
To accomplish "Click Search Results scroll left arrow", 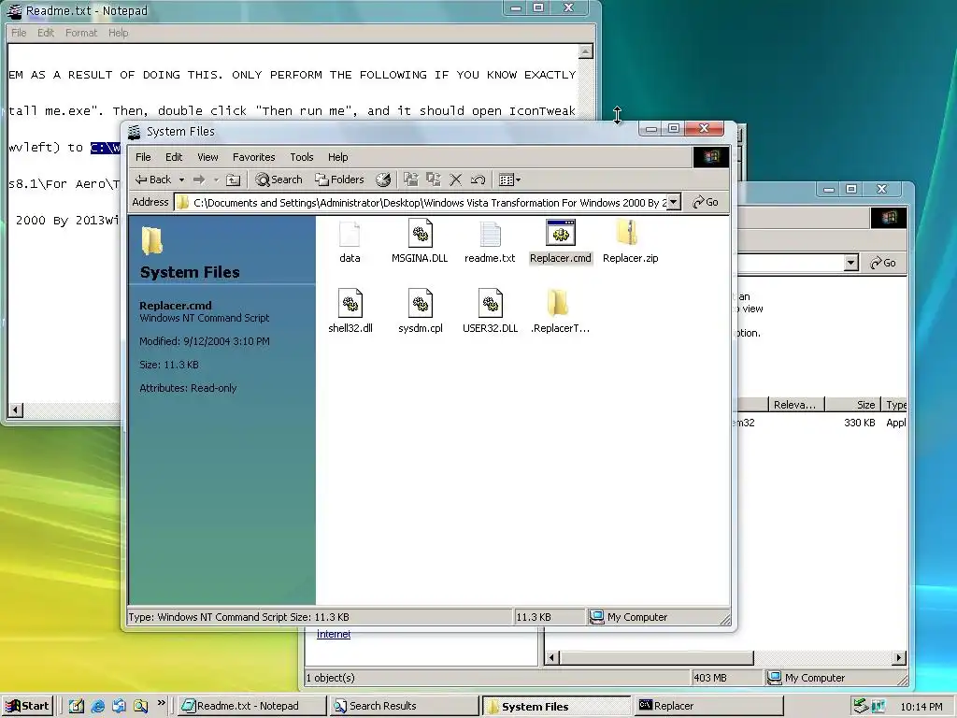I will tap(551, 657).
